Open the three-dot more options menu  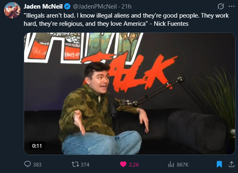click(231, 7)
